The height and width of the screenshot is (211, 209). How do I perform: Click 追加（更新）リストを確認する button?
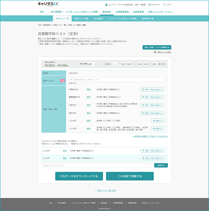click(x=157, y=47)
